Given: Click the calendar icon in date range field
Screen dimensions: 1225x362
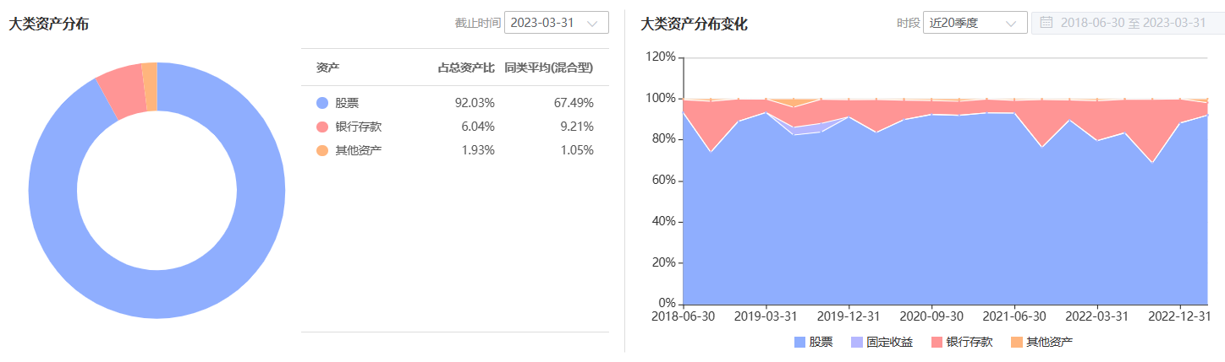Looking at the screenshot, I should [x=1046, y=23].
